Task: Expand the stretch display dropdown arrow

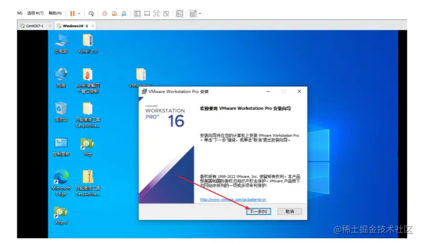Action: [200, 14]
